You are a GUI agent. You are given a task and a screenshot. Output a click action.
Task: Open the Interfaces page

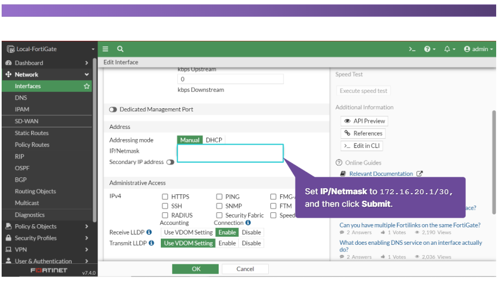coord(47,86)
